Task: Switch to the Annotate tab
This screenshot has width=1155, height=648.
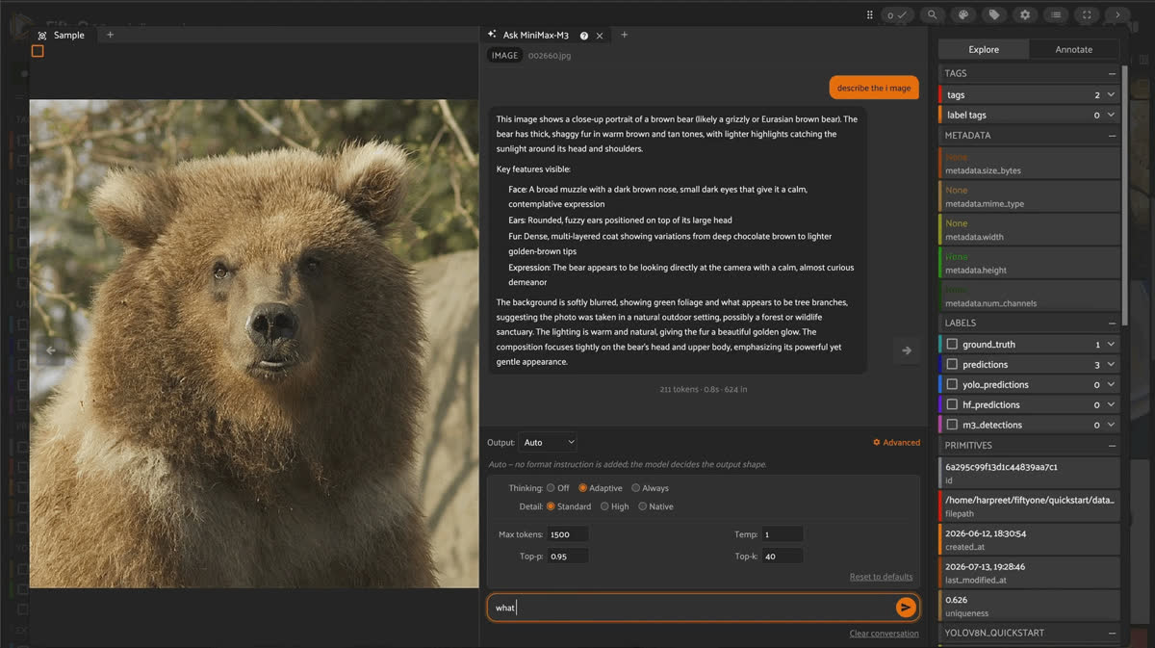Action: point(1074,49)
